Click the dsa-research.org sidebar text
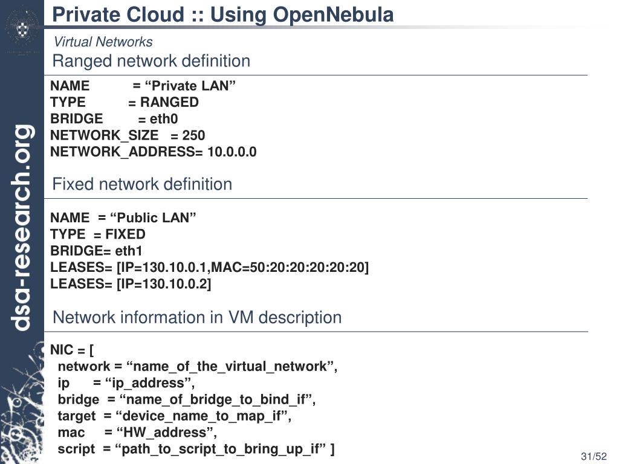The height and width of the screenshot is (464, 619). pos(22,228)
